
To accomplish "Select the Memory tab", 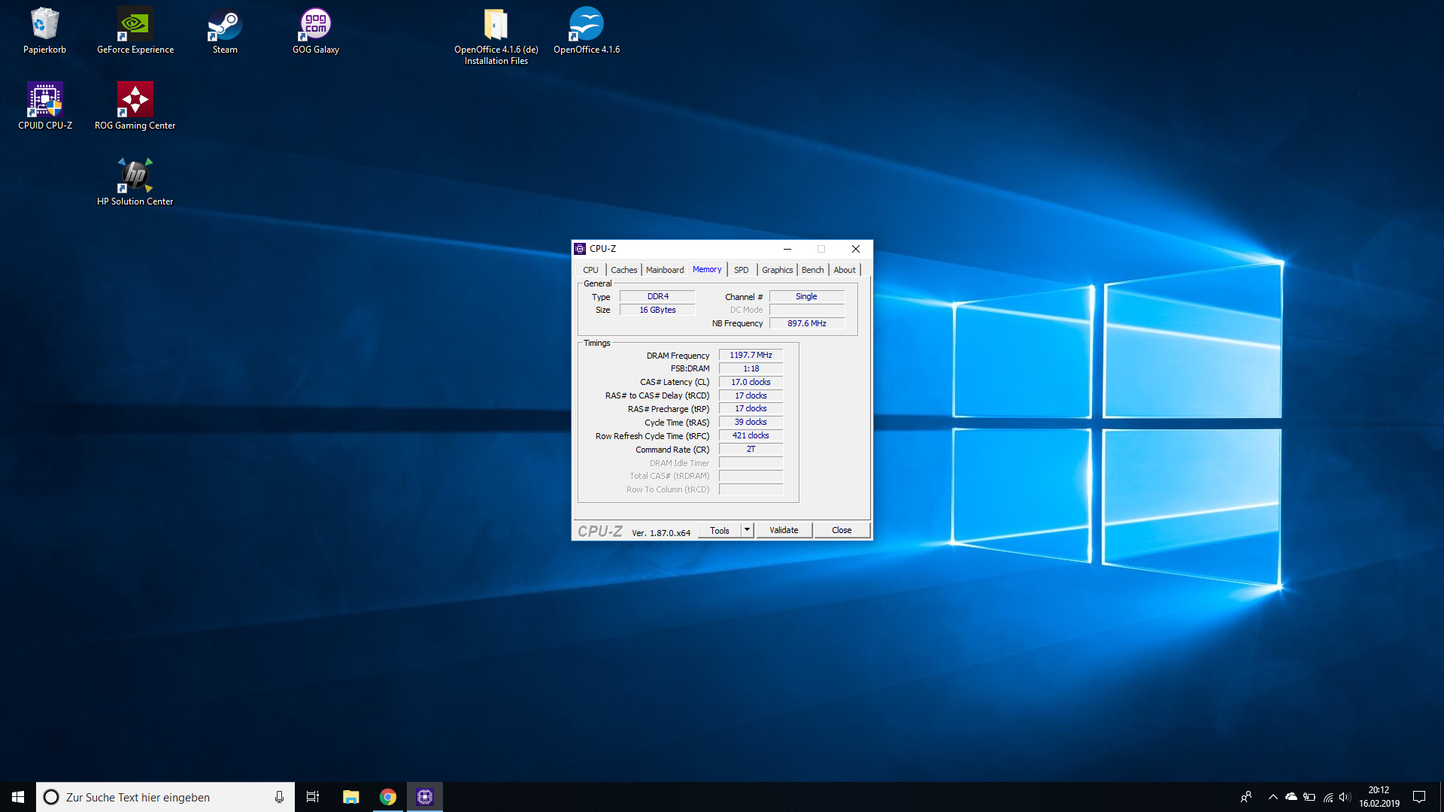I will pyautogui.click(x=707, y=269).
